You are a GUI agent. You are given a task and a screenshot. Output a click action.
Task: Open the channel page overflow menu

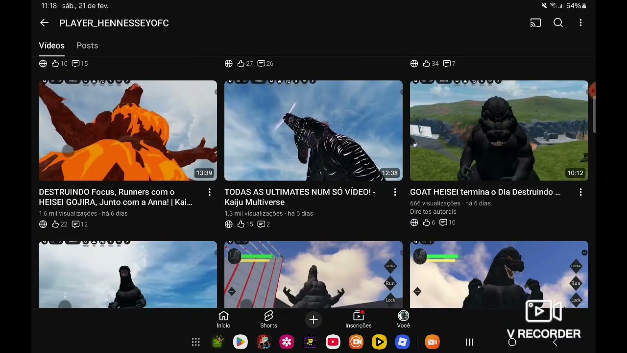pos(580,23)
